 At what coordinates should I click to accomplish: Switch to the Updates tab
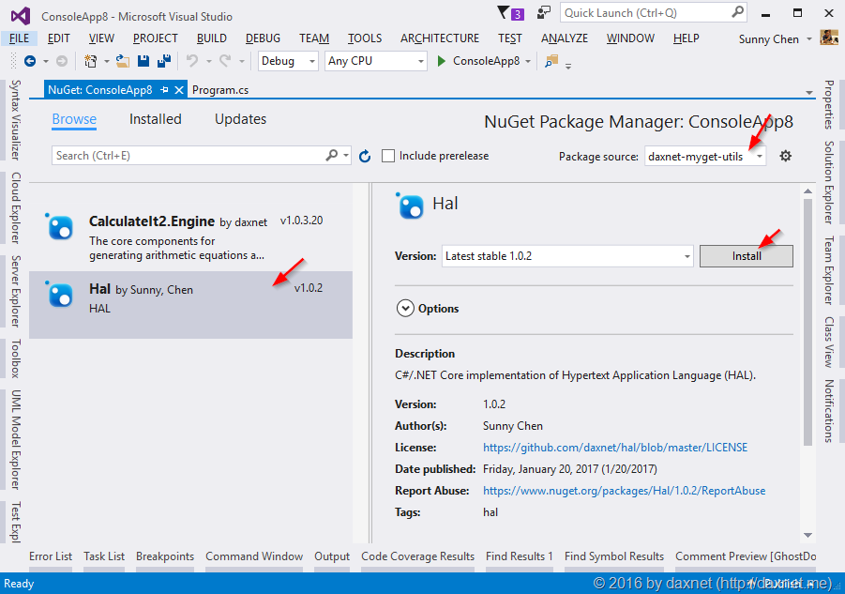[x=240, y=119]
